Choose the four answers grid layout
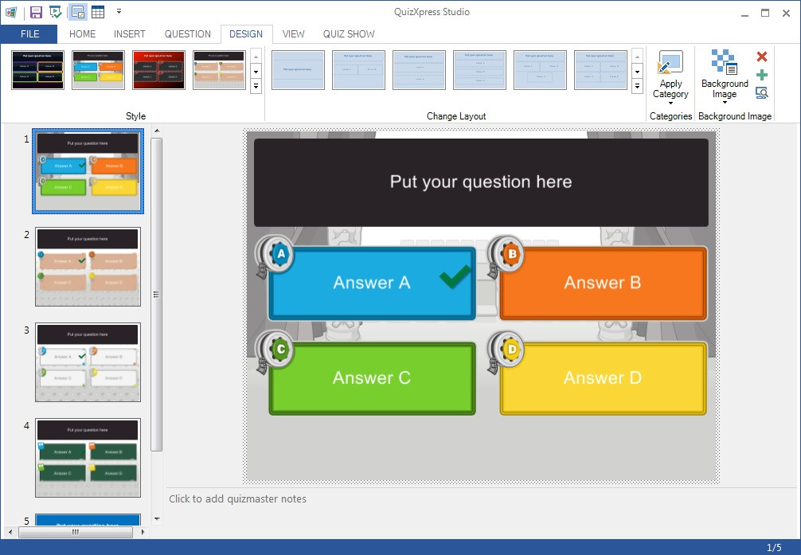Screen dimensions: 801x555 tap(600, 70)
